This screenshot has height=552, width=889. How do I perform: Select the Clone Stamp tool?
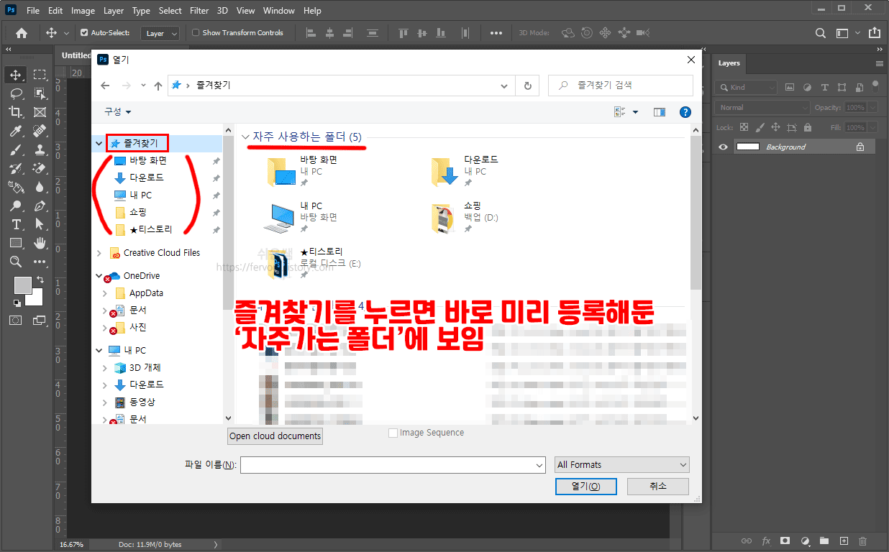[40, 149]
